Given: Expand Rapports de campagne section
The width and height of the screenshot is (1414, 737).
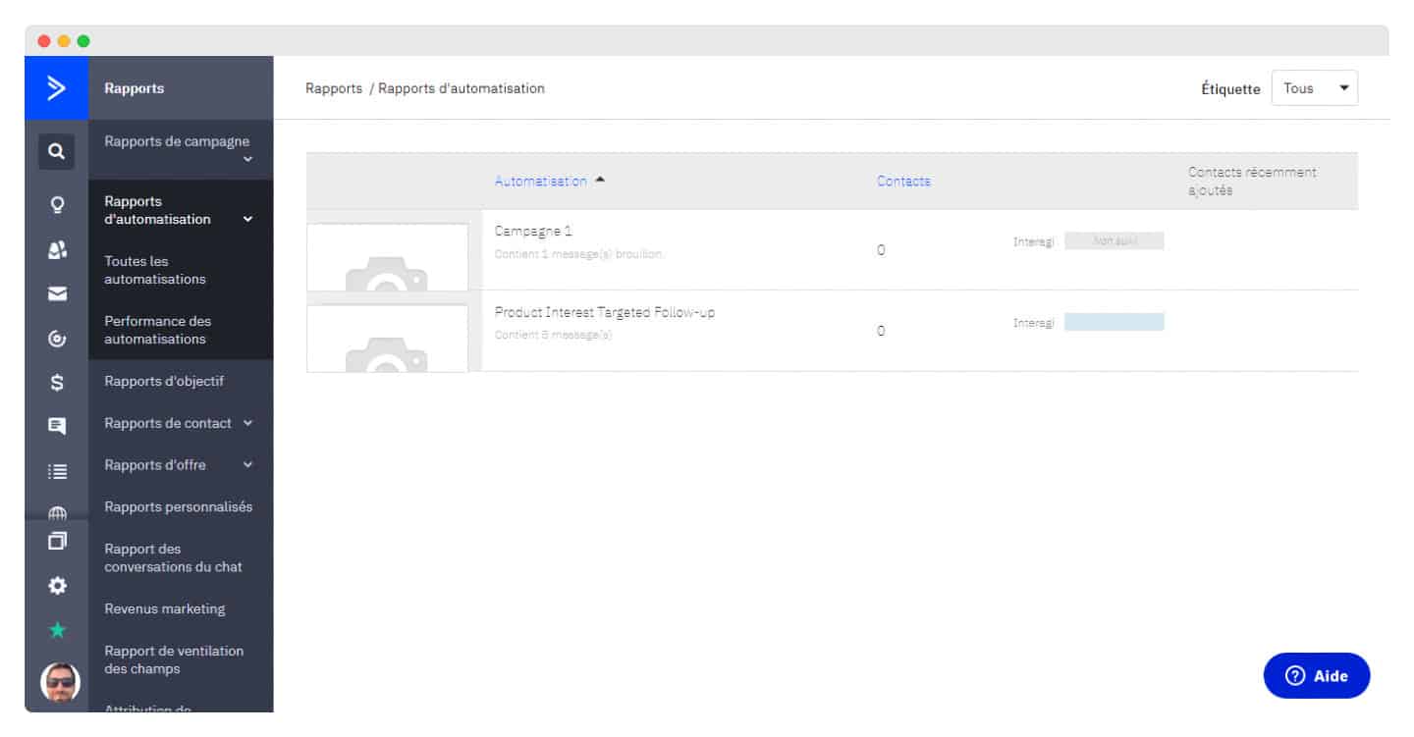Looking at the screenshot, I should click(181, 149).
